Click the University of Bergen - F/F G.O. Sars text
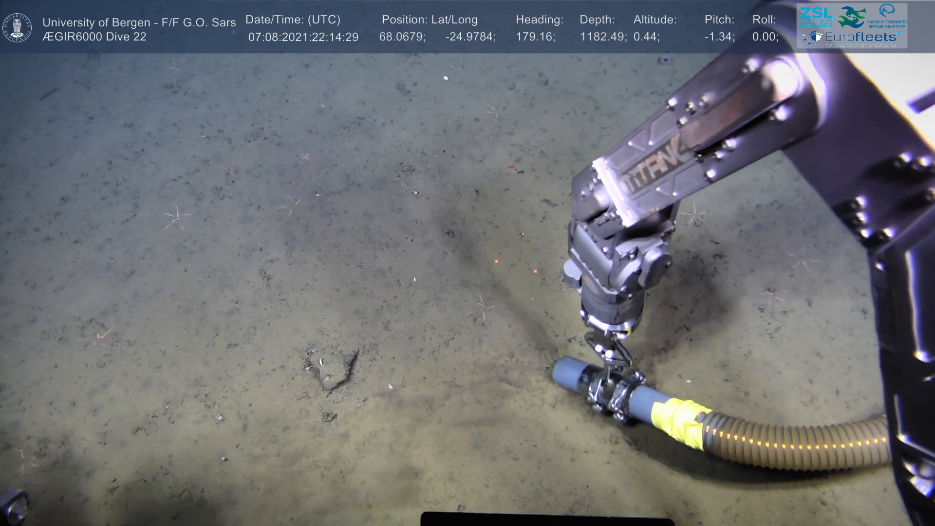Screen dimensions: 935x526 coord(139,22)
